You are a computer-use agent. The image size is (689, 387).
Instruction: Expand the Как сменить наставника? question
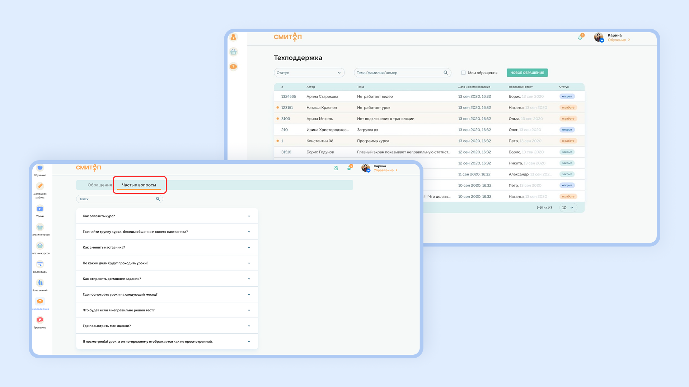coord(167,247)
